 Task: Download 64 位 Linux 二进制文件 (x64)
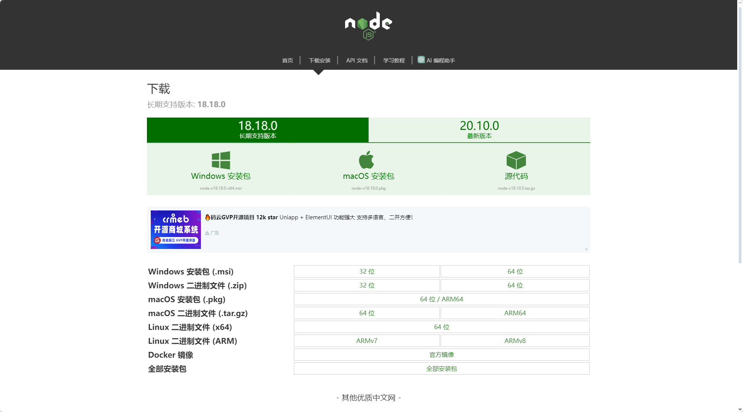click(441, 327)
